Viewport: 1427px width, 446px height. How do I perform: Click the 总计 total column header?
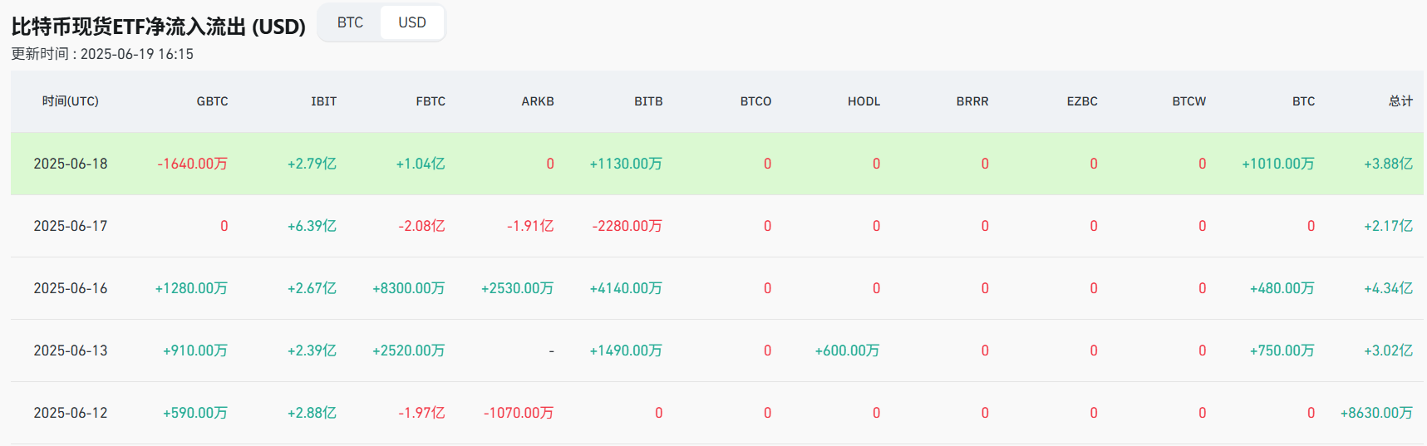point(1400,101)
